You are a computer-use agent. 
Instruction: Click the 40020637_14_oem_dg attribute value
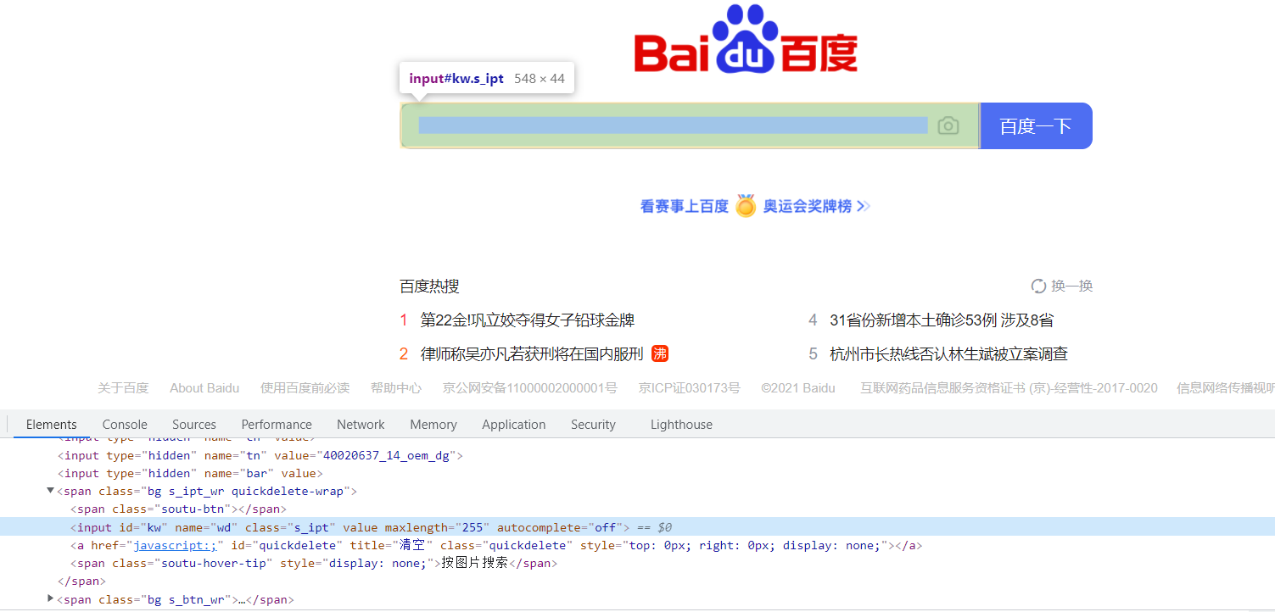click(389, 455)
